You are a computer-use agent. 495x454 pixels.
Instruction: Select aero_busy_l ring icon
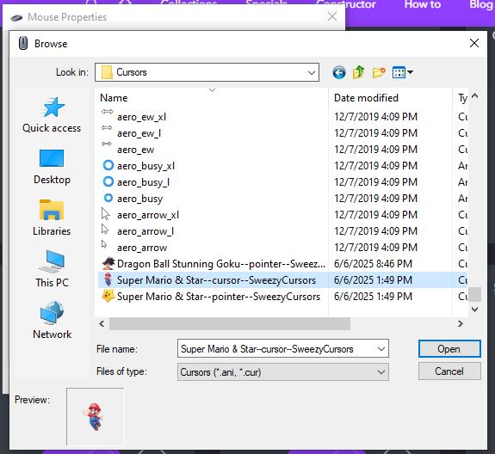(x=108, y=181)
